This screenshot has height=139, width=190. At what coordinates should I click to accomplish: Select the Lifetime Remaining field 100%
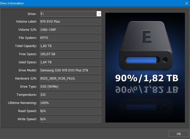point(70,103)
